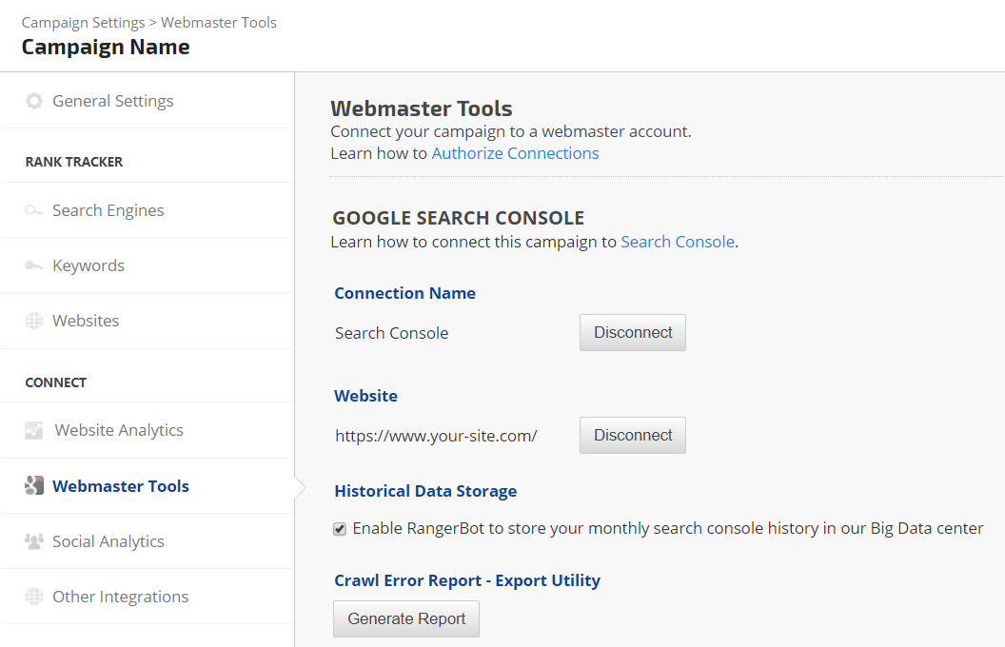Click the Websites globe icon
The image size is (1005, 647).
(34, 321)
